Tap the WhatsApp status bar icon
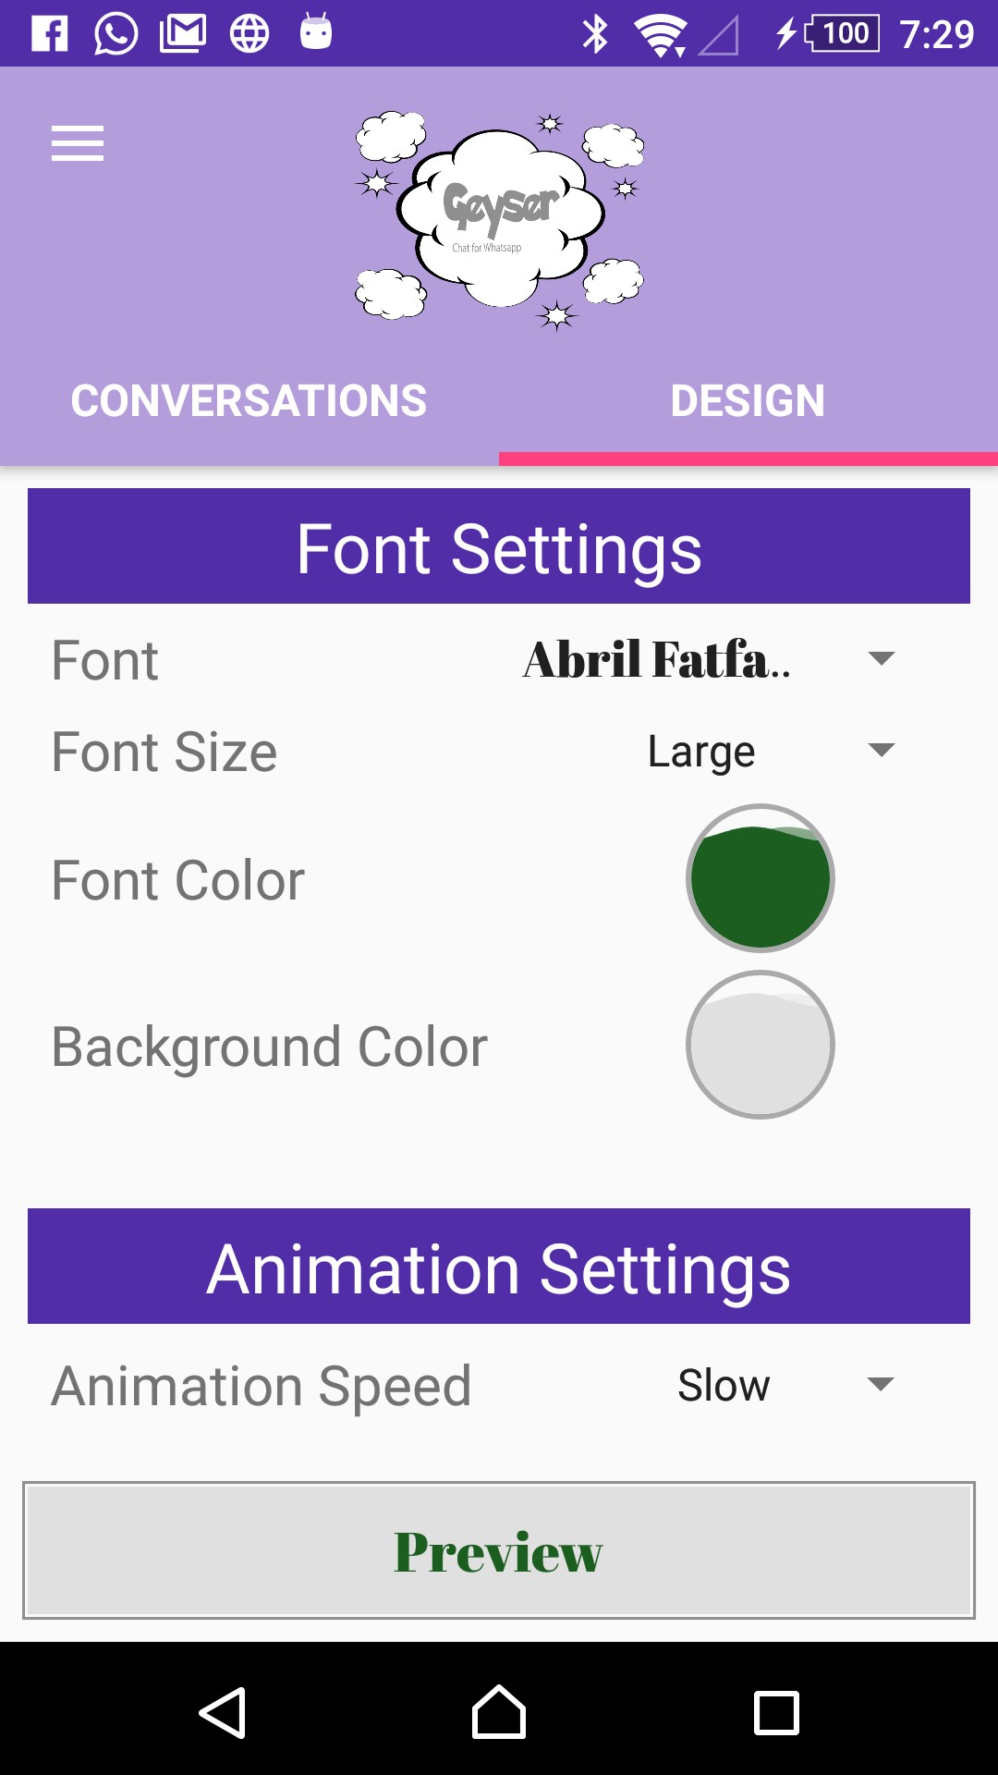The height and width of the screenshot is (1775, 998). coord(116,34)
